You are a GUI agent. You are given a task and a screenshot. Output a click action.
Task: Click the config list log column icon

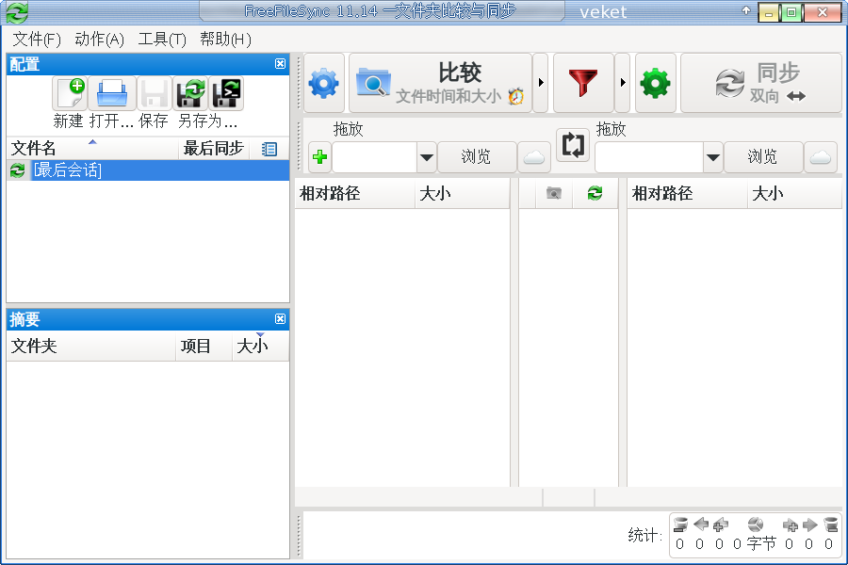[x=269, y=149]
